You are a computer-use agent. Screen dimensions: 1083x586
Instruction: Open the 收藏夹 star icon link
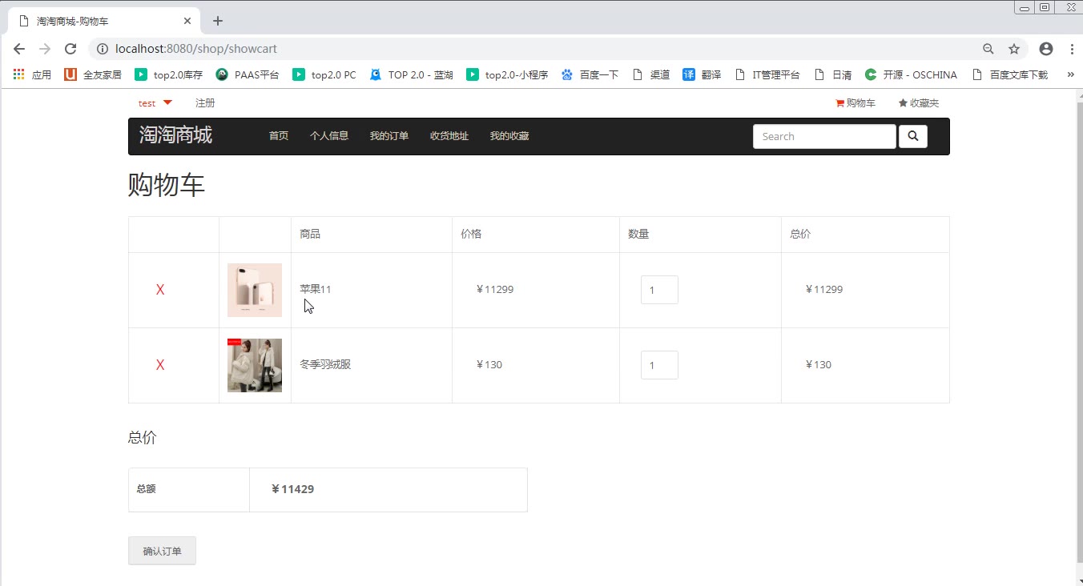918,103
